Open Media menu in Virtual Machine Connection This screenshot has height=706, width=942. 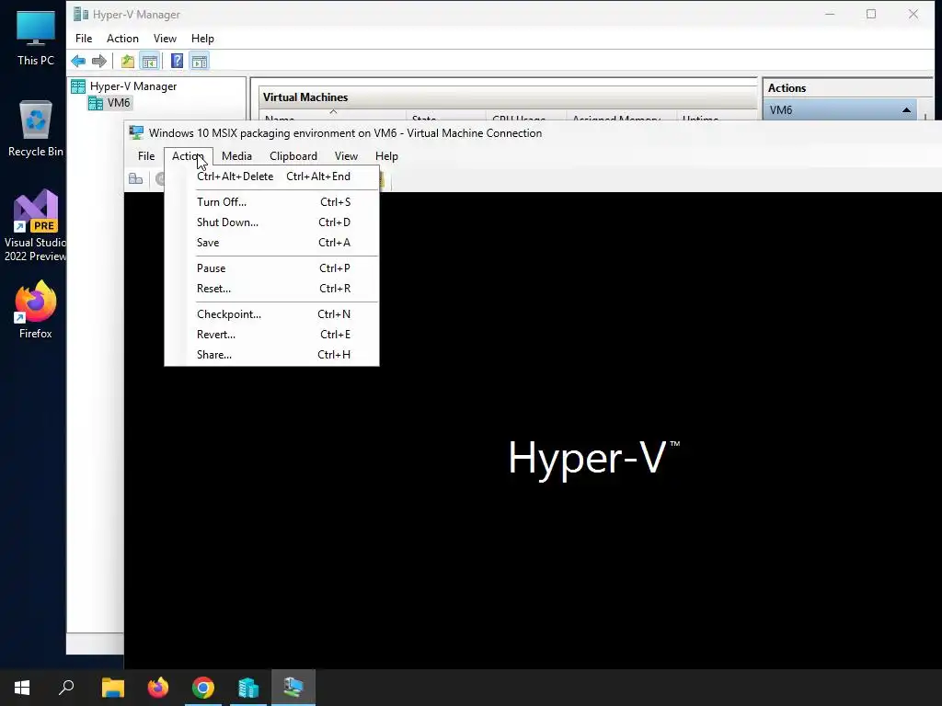coord(236,156)
